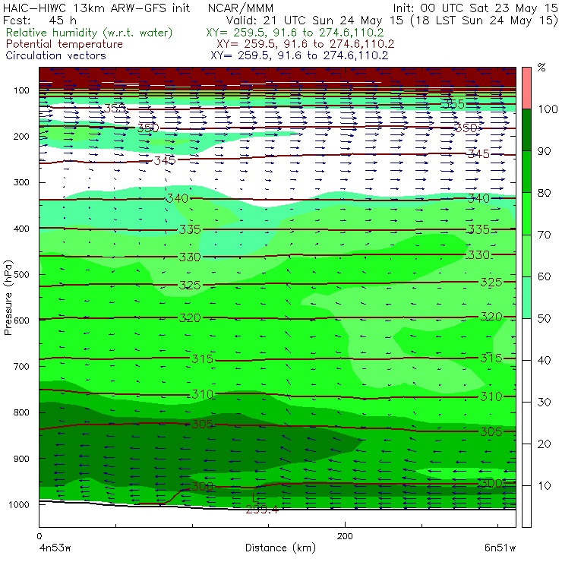Click the green XY coordinates line
This screenshot has height=562, width=562.
295,33
